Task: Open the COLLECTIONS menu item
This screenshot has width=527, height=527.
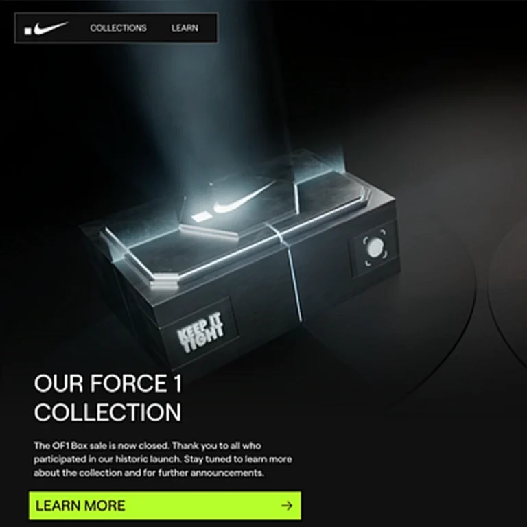Action: click(118, 28)
